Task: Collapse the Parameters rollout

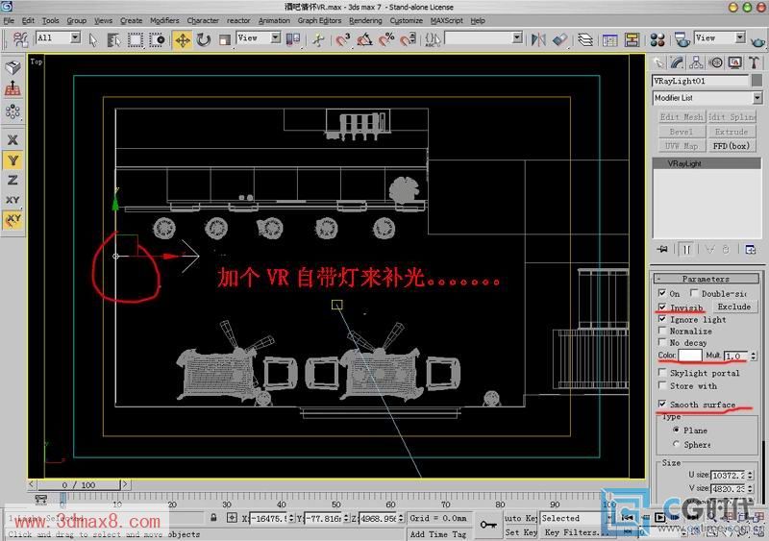Action: [x=706, y=279]
